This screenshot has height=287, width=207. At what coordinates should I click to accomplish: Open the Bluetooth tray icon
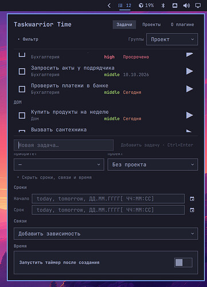coord(163,6)
